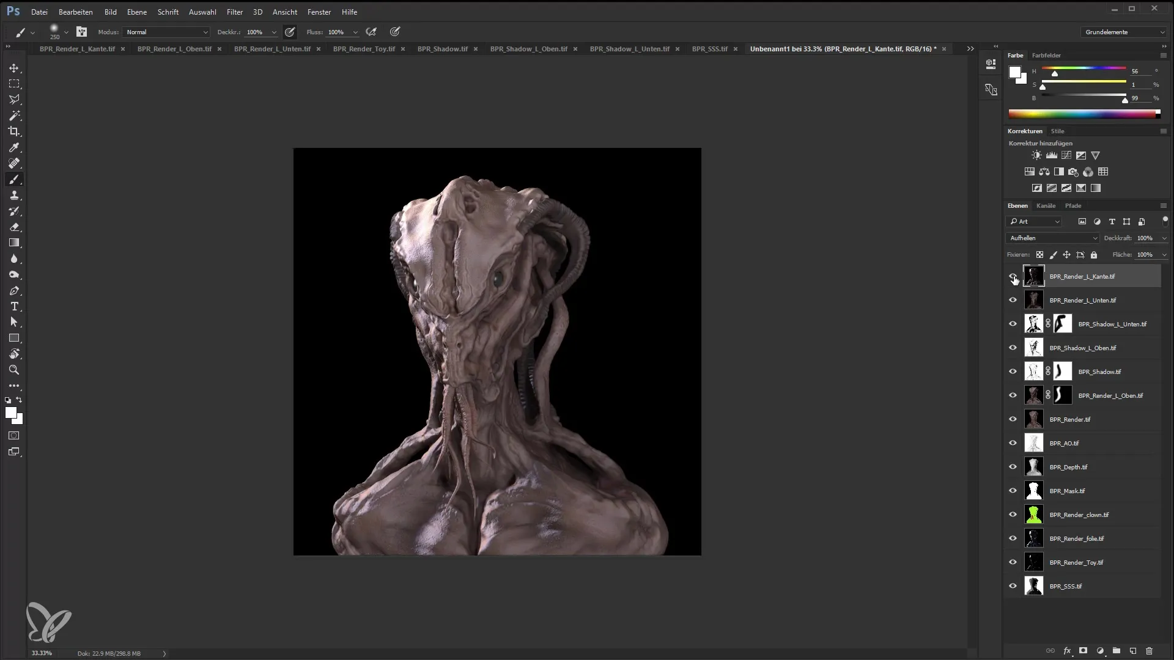Click the Aufhellen blending mode dropdown
The image size is (1174, 660).
(x=1052, y=238)
